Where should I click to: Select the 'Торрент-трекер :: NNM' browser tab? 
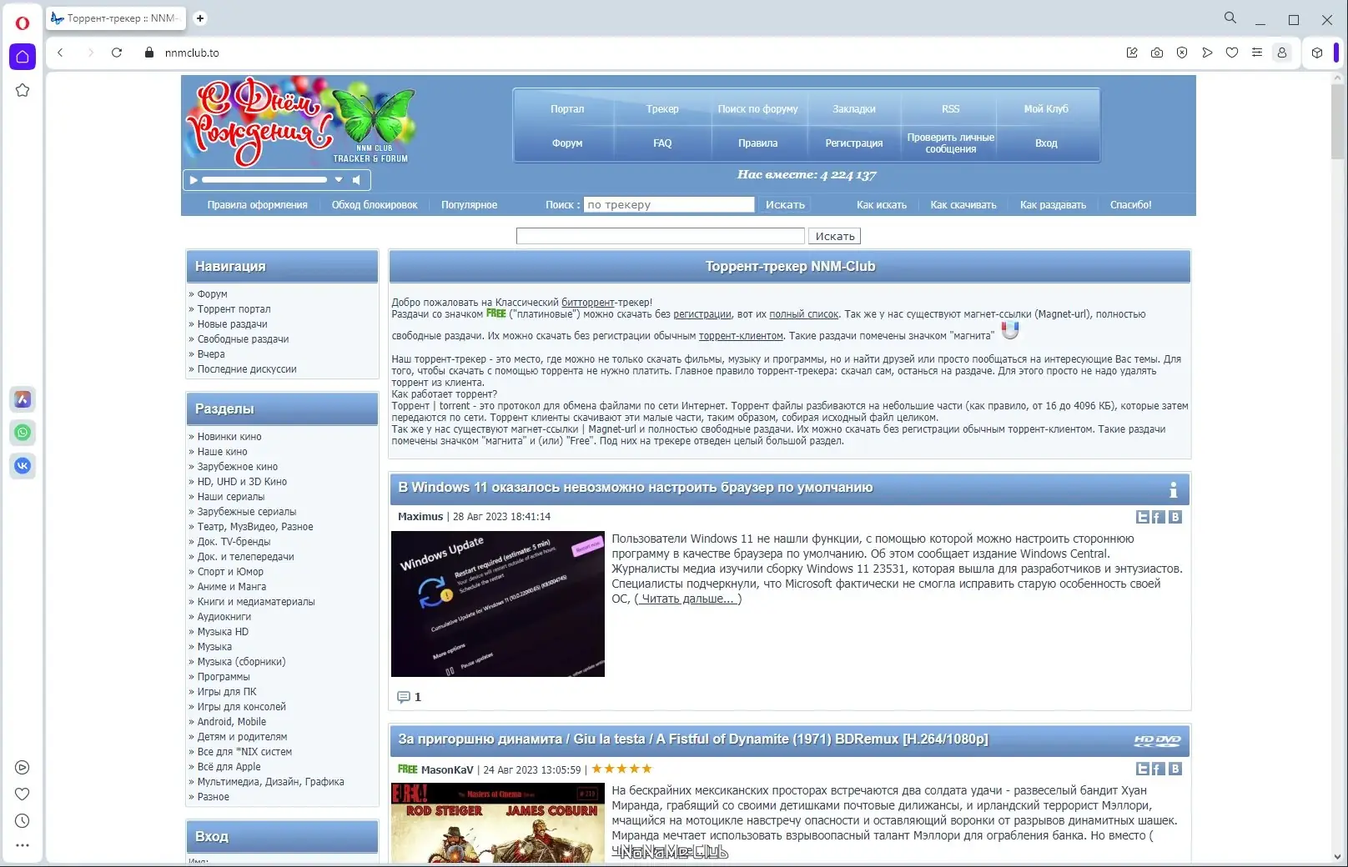[115, 18]
